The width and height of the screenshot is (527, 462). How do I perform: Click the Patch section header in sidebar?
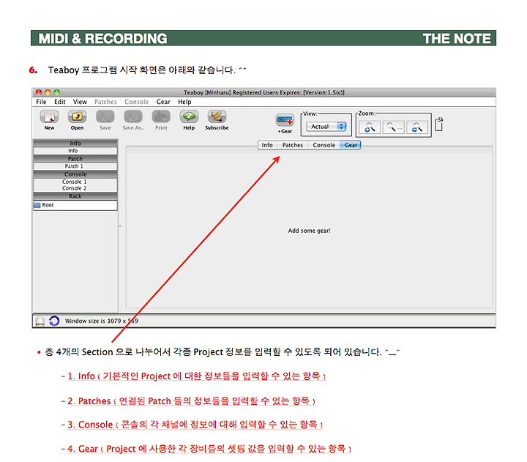(75, 159)
